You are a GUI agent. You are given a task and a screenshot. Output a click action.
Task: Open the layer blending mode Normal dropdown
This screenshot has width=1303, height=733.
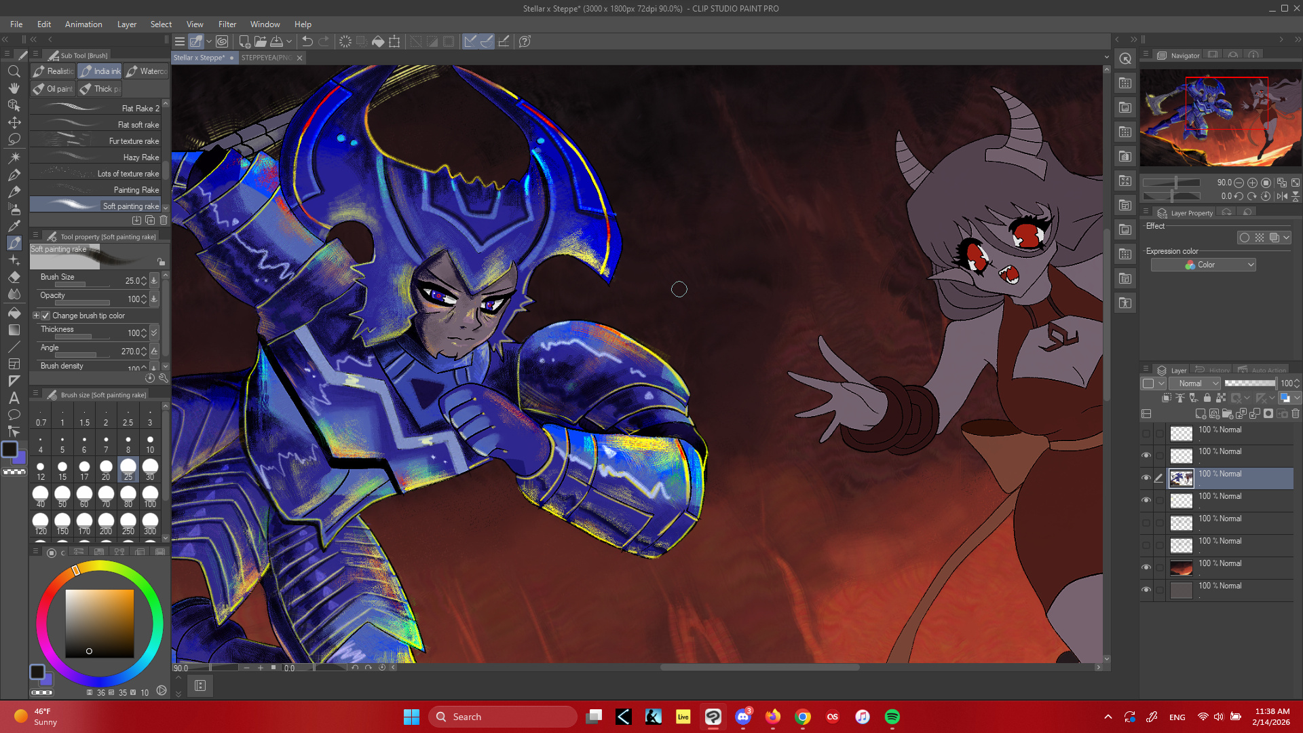point(1195,383)
